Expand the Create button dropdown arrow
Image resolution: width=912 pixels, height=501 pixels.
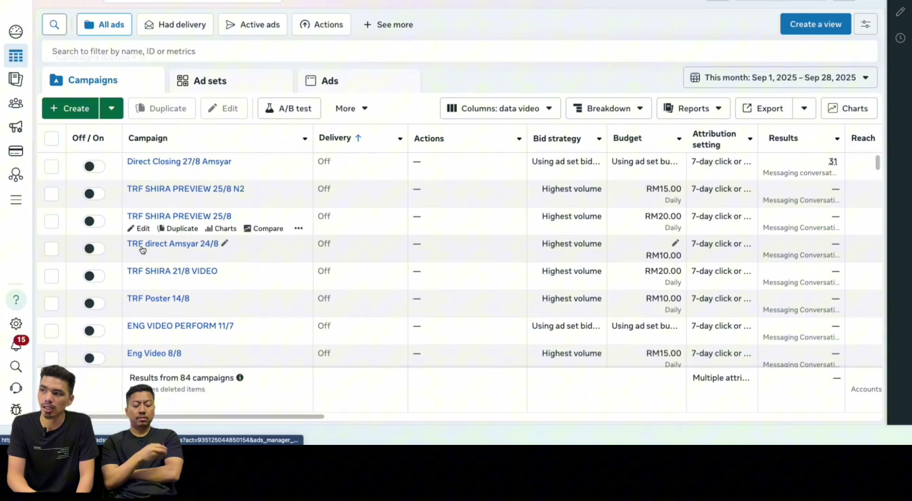tap(111, 108)
